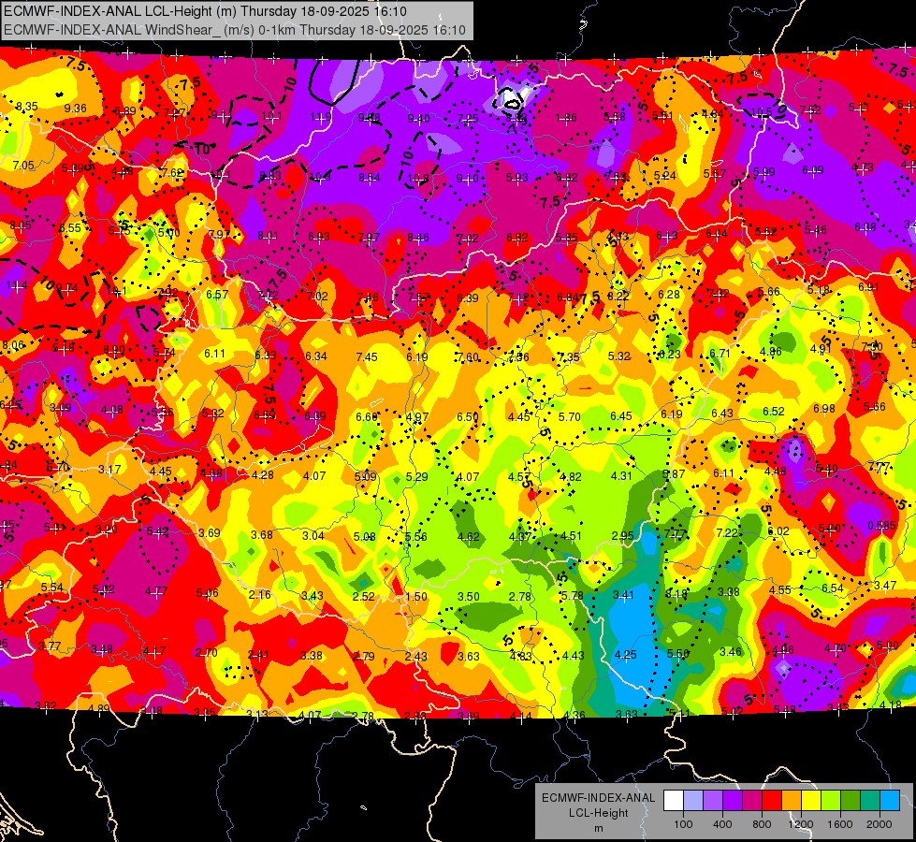Image resolution: width=916 pixels, height=842 pixels.
Task: Select the vivid violet legend swatch
Action: (733, 801)
